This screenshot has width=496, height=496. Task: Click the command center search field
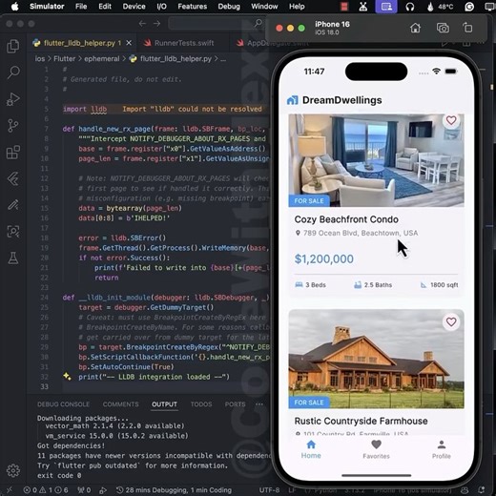tap(217, 24)
